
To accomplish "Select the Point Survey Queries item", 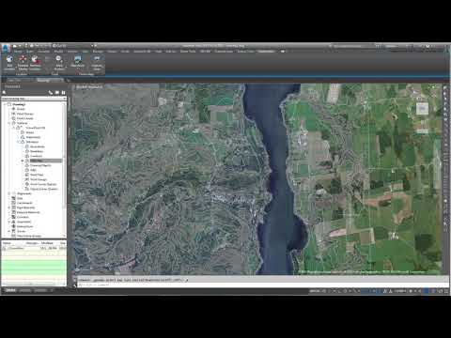I will (43, 184).
